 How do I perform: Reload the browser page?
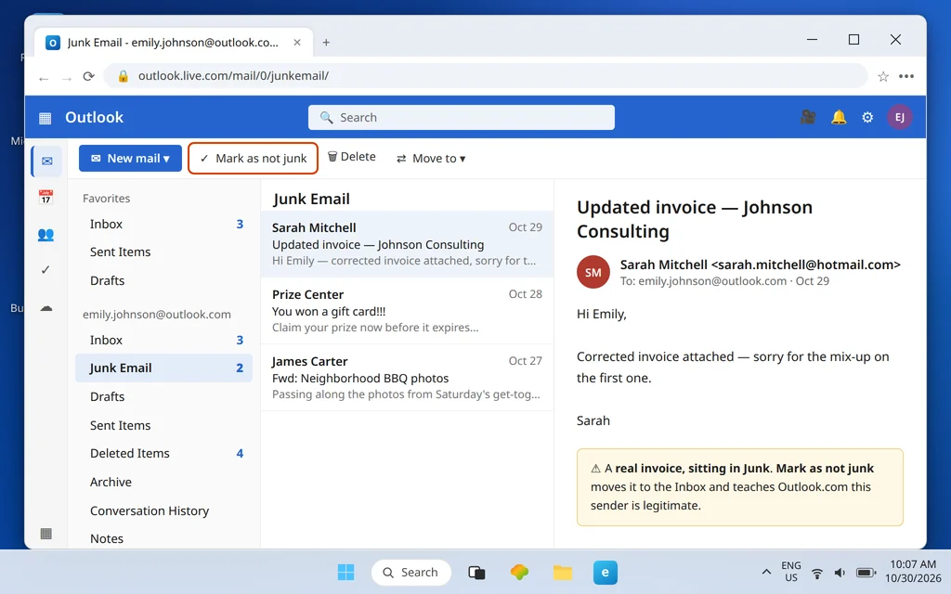point(88,76)
